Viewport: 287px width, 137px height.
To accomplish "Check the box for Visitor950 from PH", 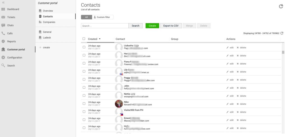I will click(x=84, y=112).
